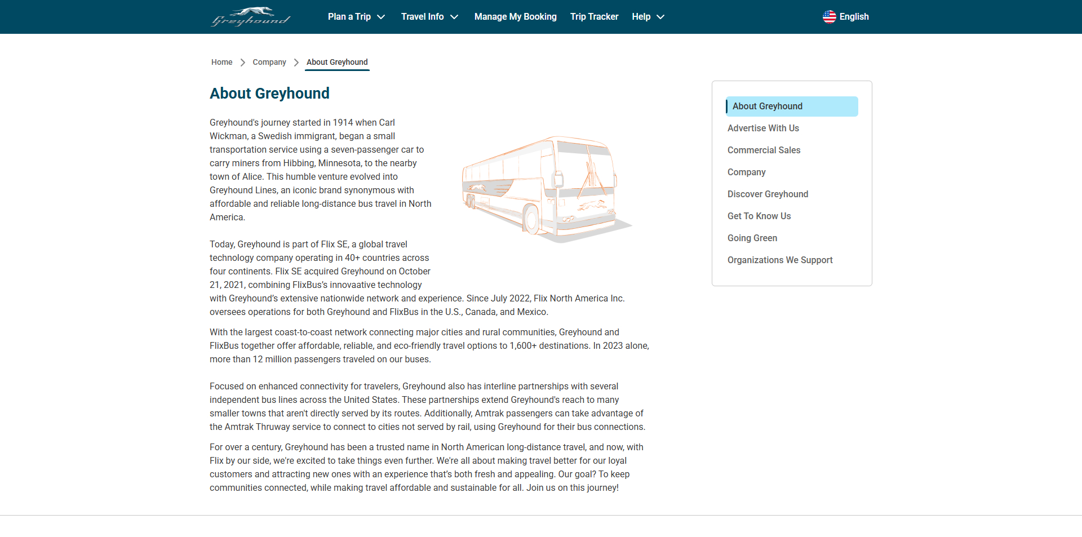Select Discover Greyhound sidebar item
This screenshot has height=537, width=1082.
[x=768, y=194]
